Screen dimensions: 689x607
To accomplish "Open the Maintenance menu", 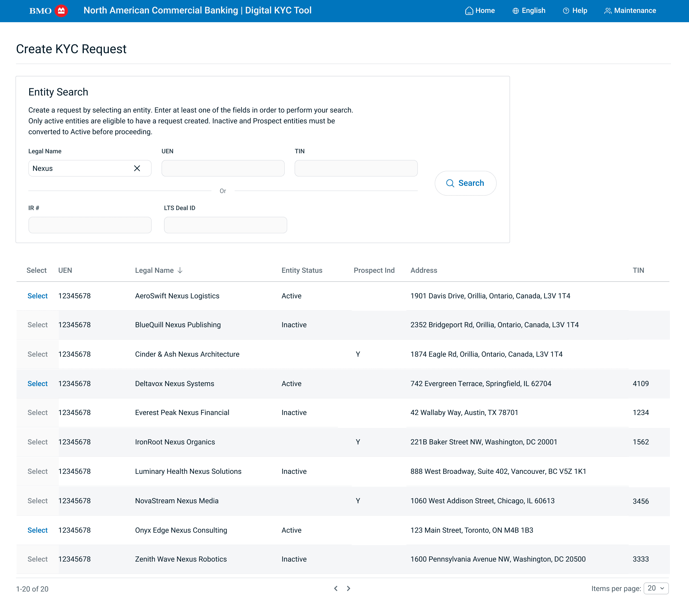I will [630, 11].
